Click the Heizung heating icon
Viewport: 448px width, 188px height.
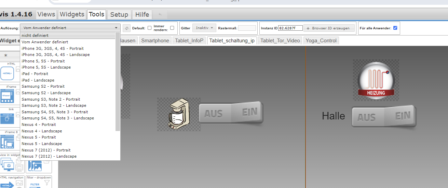coord(376,80)
